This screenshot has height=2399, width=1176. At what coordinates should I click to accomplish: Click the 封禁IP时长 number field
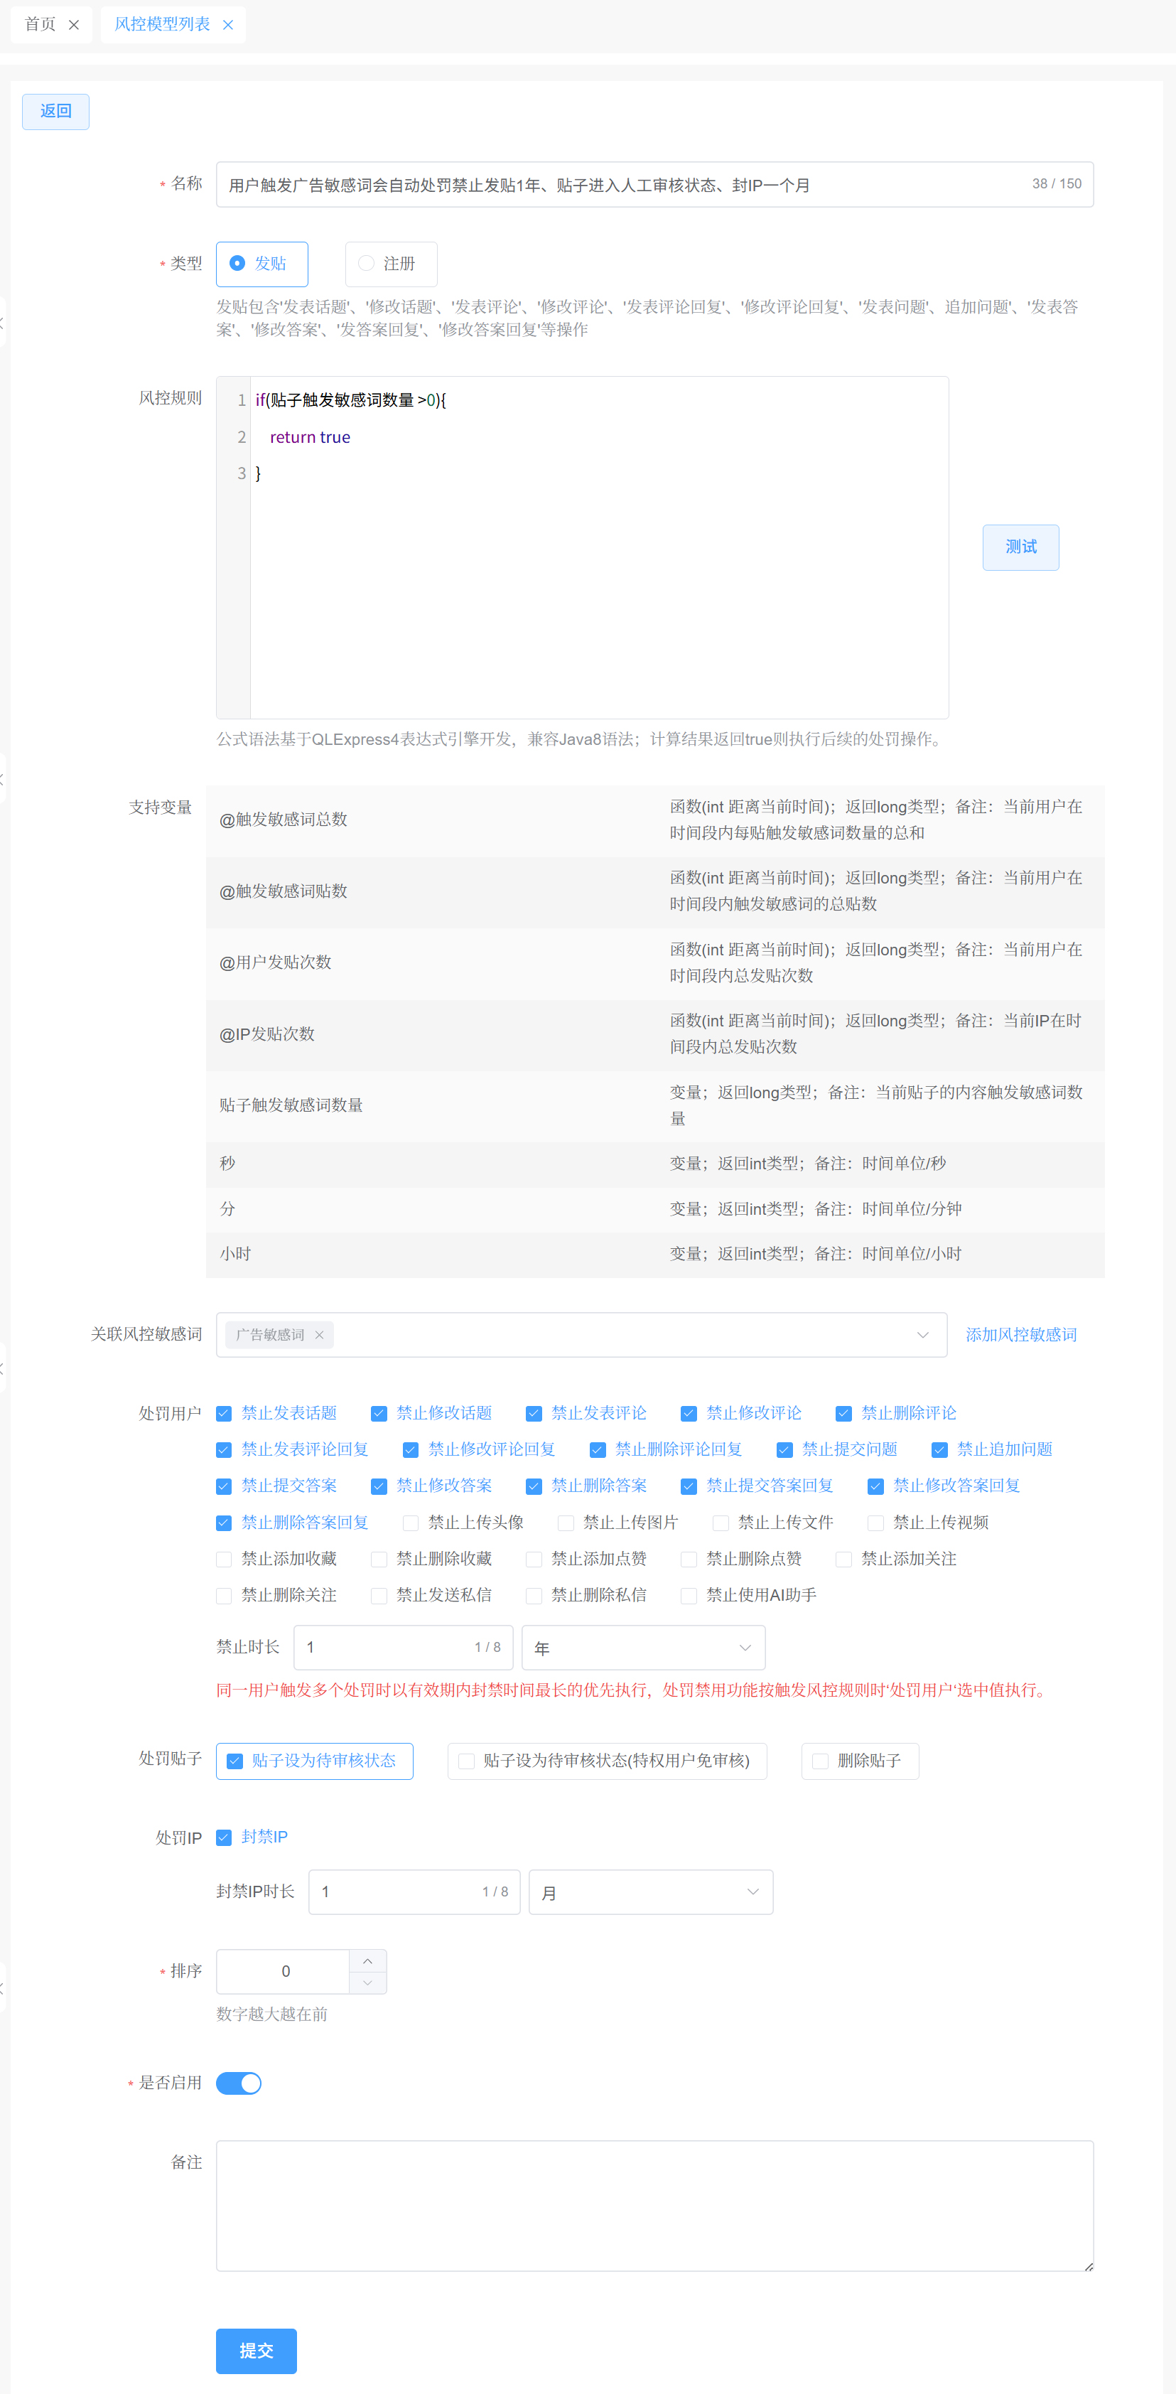click(414, 1892)
